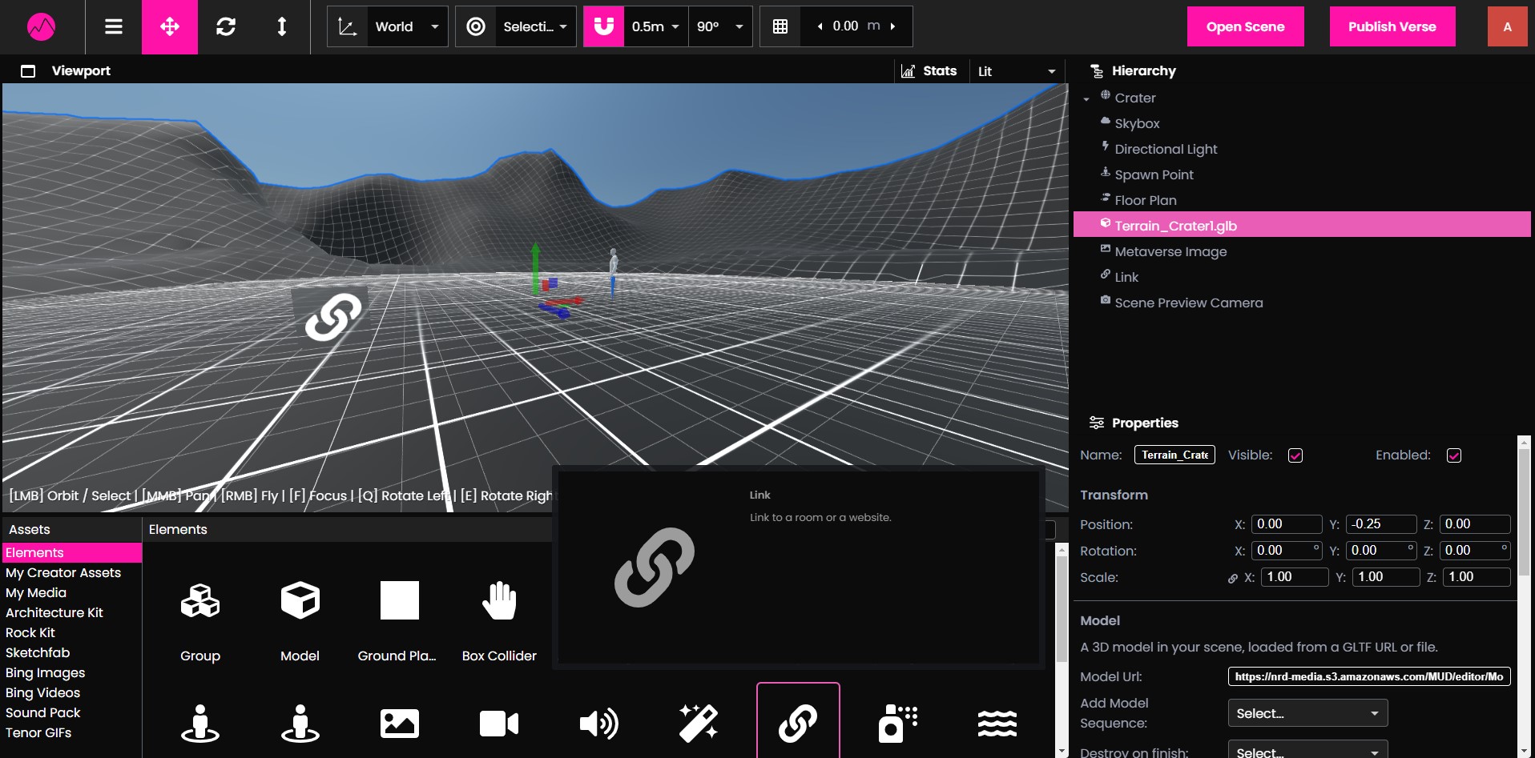
Task: Add the audio speaker element
Action: coord(598,723)
